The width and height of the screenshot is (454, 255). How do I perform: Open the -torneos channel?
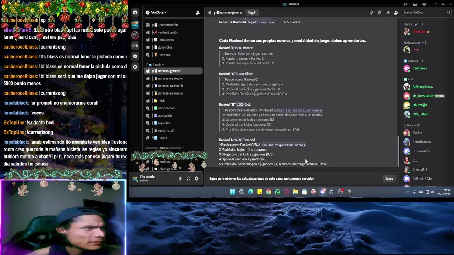pos(173,55)
